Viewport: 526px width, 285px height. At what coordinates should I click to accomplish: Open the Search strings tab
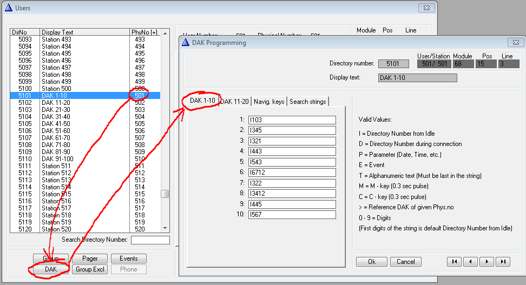click(x=308, y=102)
